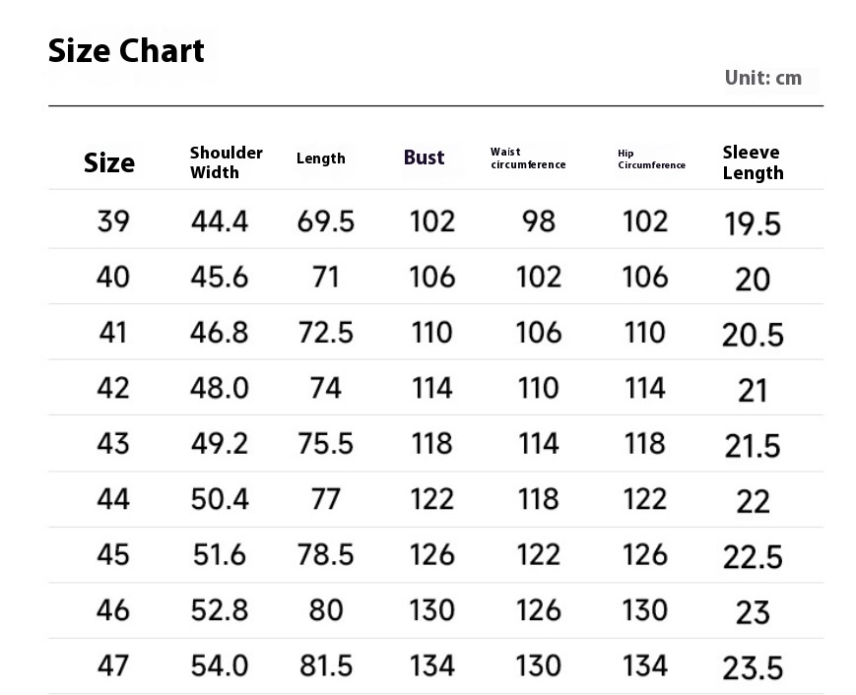Click sleeve length 19.5 value
The height and width of the screenshot is (695, 856).
tap(753, 224)
